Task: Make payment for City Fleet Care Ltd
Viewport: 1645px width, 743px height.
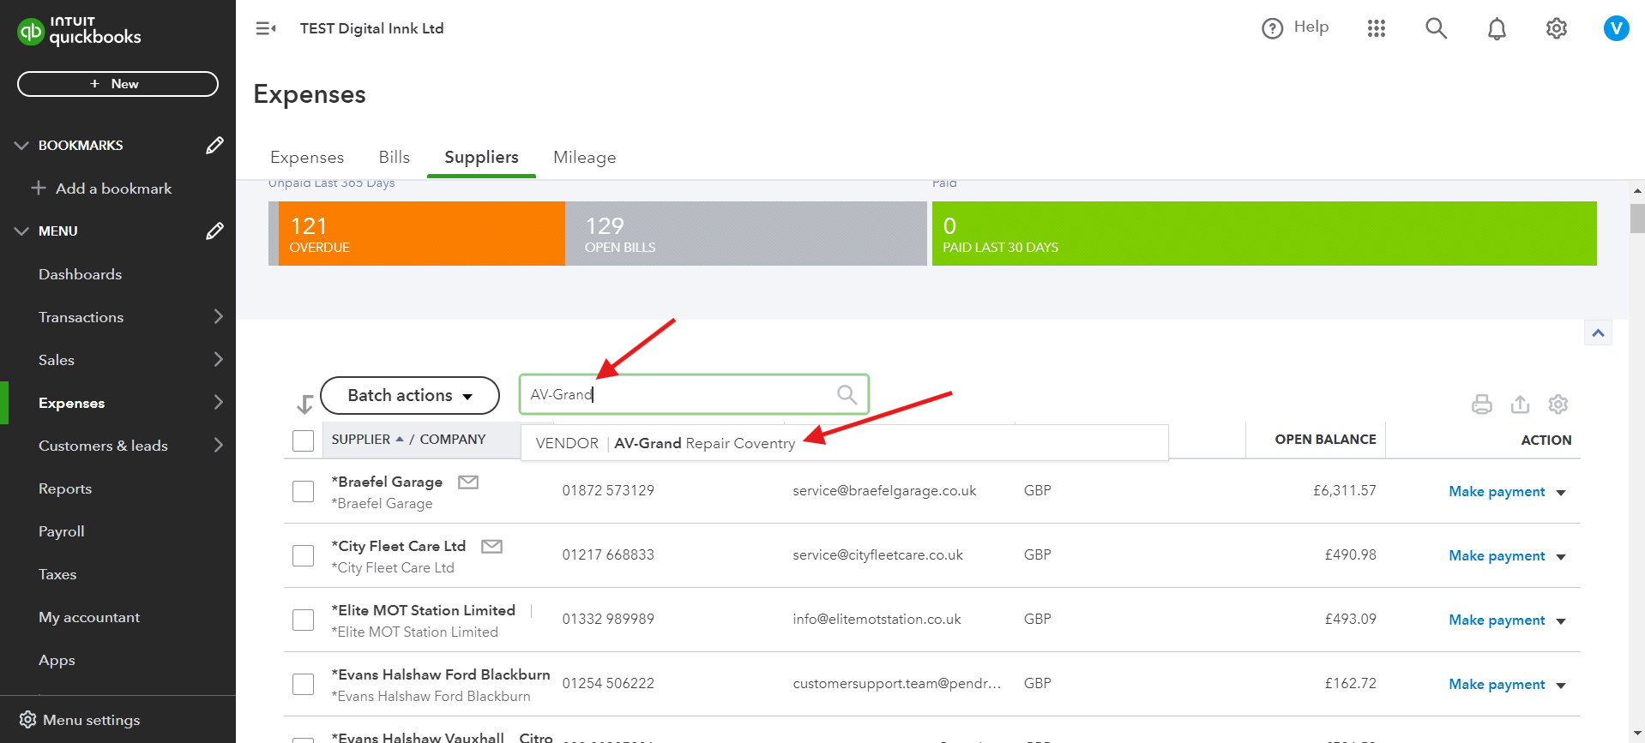Action: pos(1497,556)
